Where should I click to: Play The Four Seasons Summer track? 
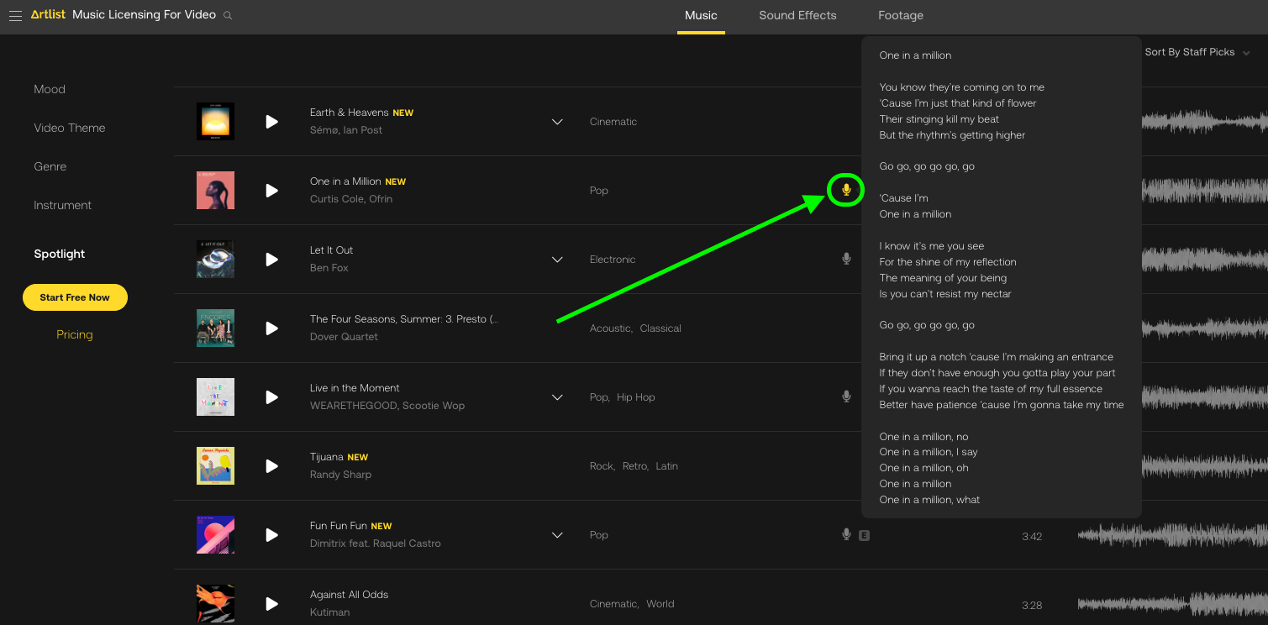pos(271,328)
